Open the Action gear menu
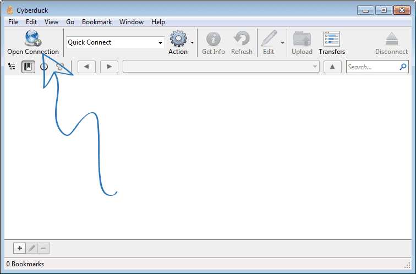 [x=178, y=39]
